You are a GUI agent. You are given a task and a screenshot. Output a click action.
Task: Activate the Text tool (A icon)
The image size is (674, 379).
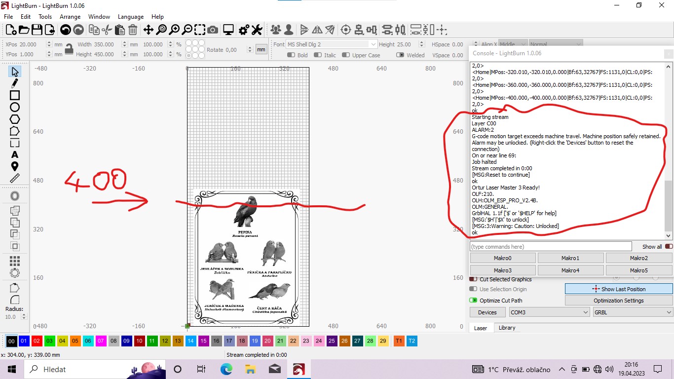[x=15, y=155]
